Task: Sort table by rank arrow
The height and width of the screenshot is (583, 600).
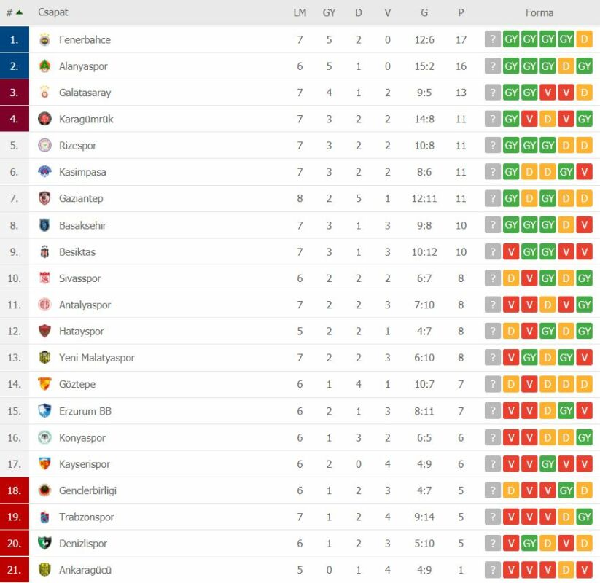Action: tap(20, 12)
